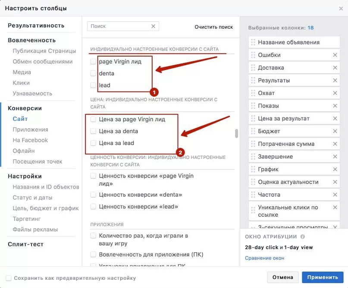Viewport: 348px width, 288px height.
Task: Remove the Показы column with its X icon
Action: pos(335,106)
